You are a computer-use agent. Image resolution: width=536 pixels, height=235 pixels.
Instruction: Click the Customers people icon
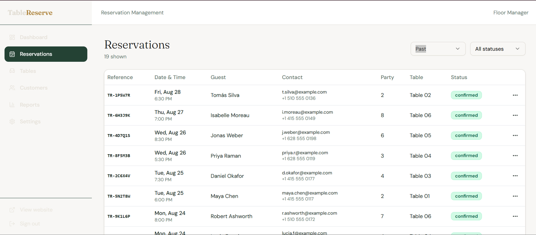click(12, 88)
